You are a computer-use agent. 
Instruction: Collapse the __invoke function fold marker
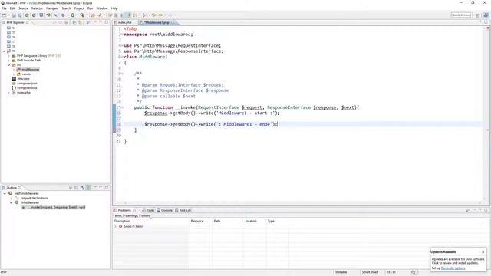coord(122,107)
